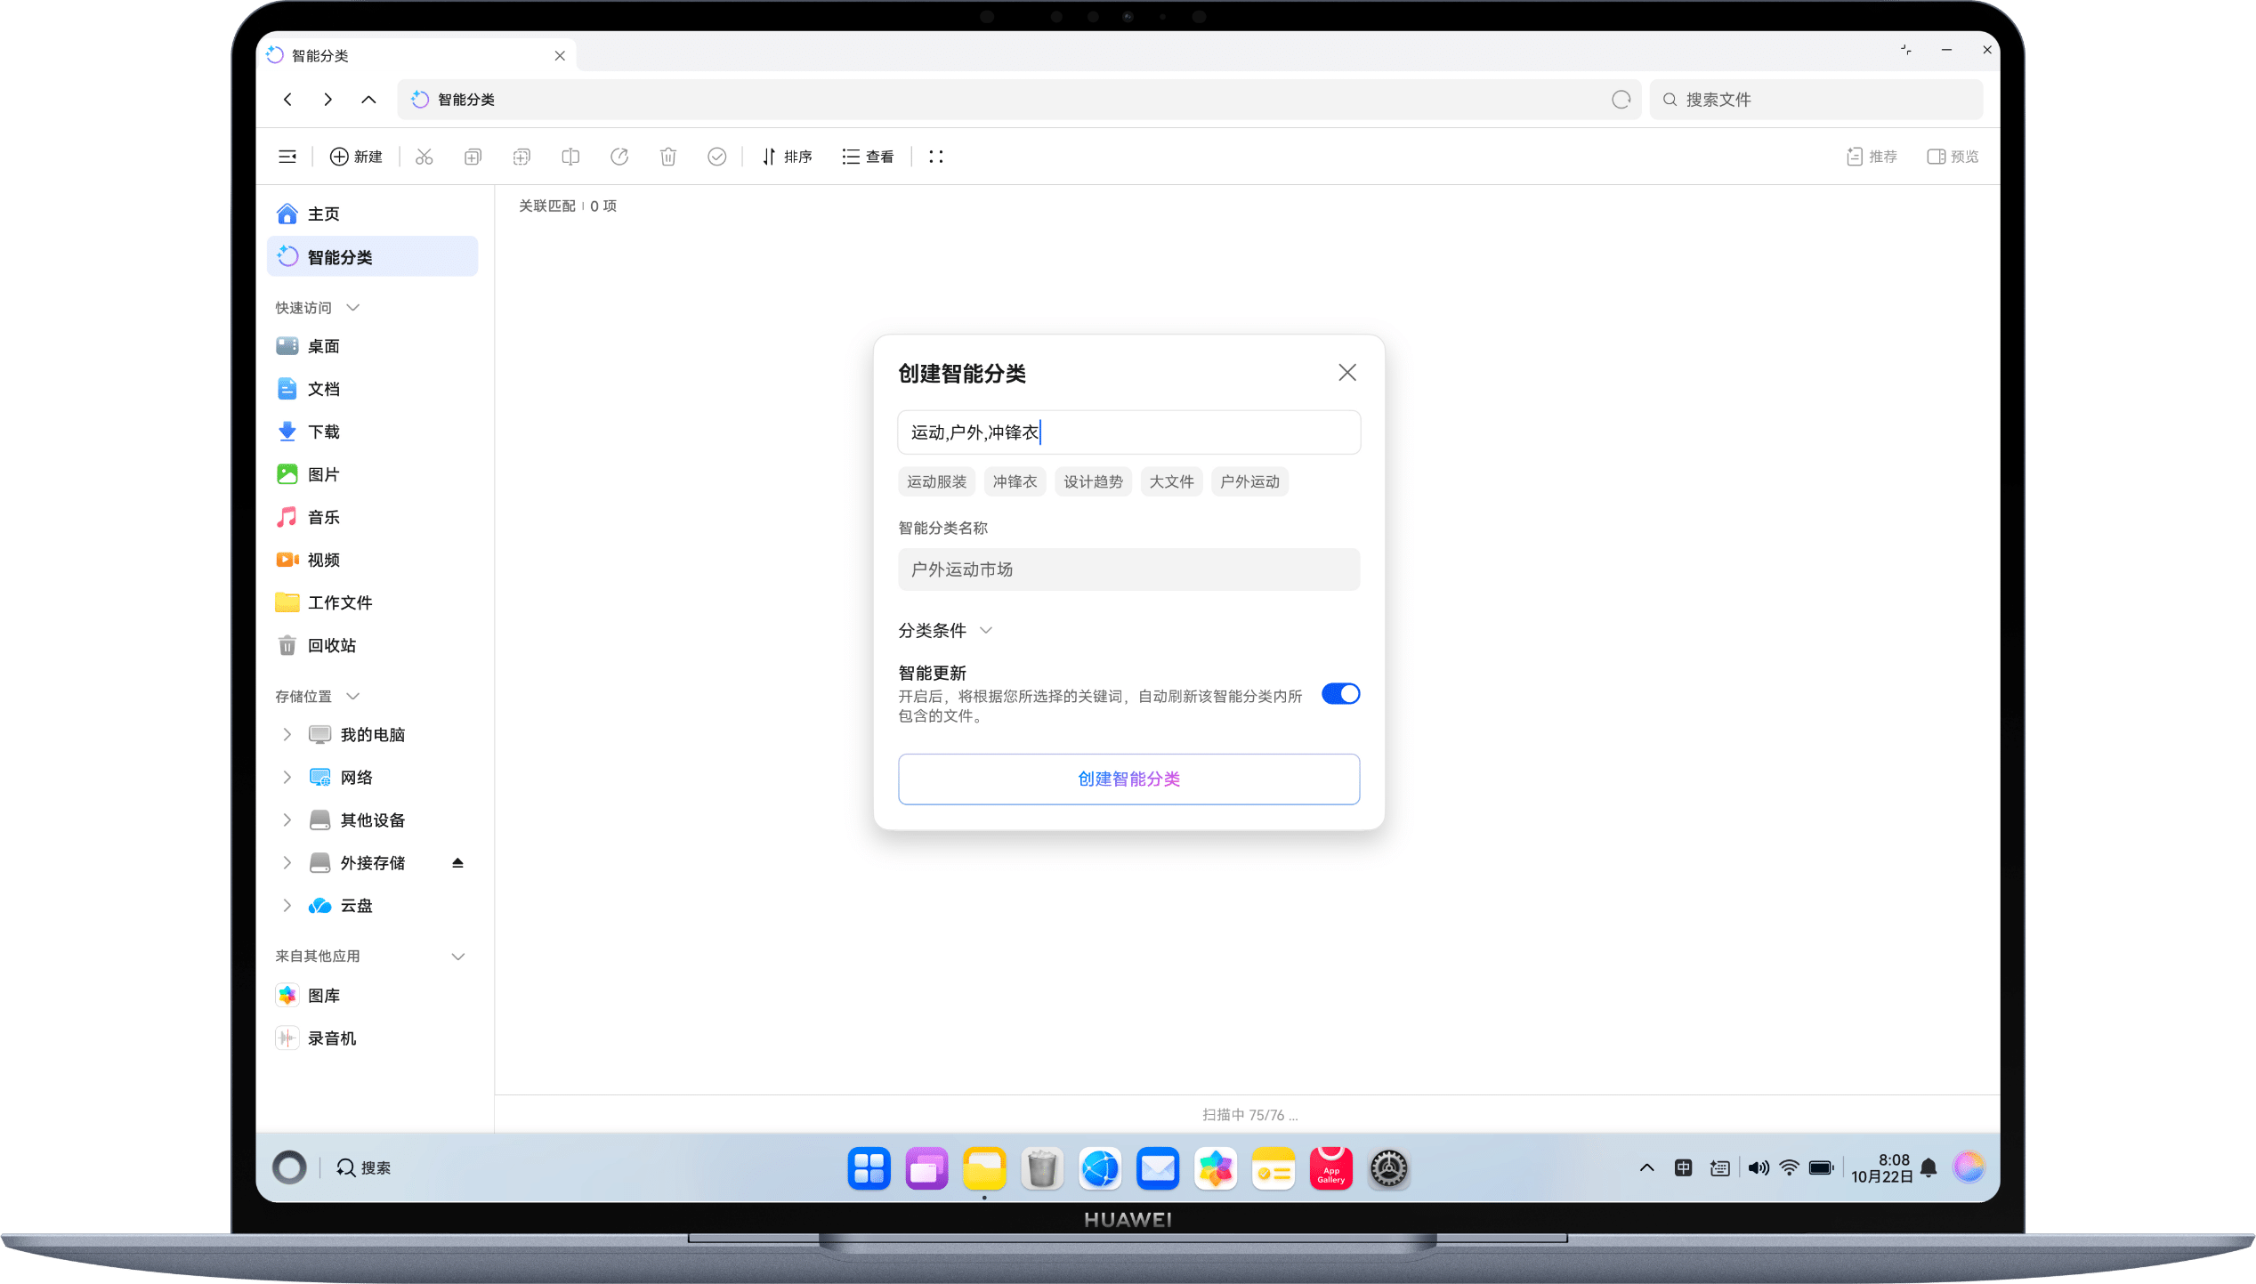Click the cut (scissors) toolbar icon
Image resolution: width=2256 pixels, height=1284 pixels.
[425, 156]
